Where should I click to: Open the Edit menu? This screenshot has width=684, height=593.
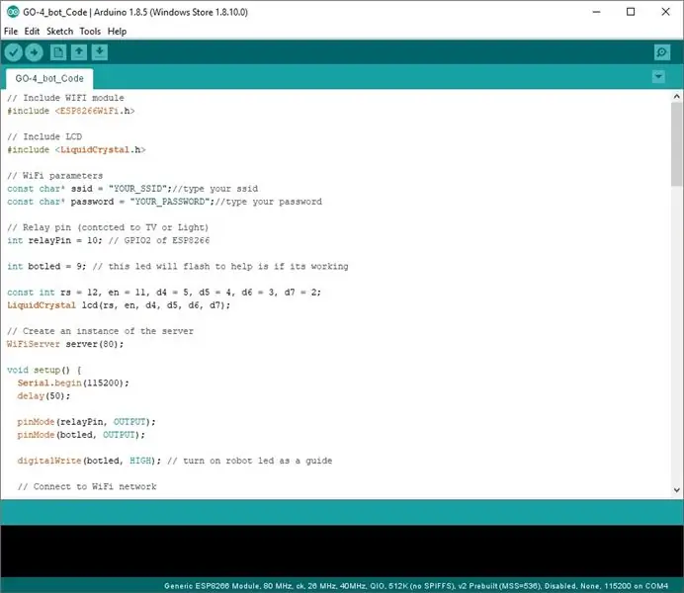32,32
